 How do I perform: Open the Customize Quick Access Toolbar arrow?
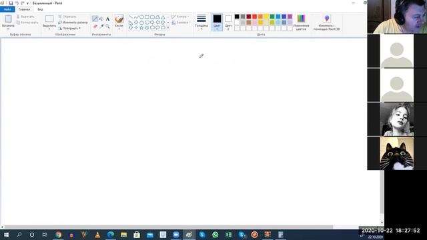click(27, 3)
